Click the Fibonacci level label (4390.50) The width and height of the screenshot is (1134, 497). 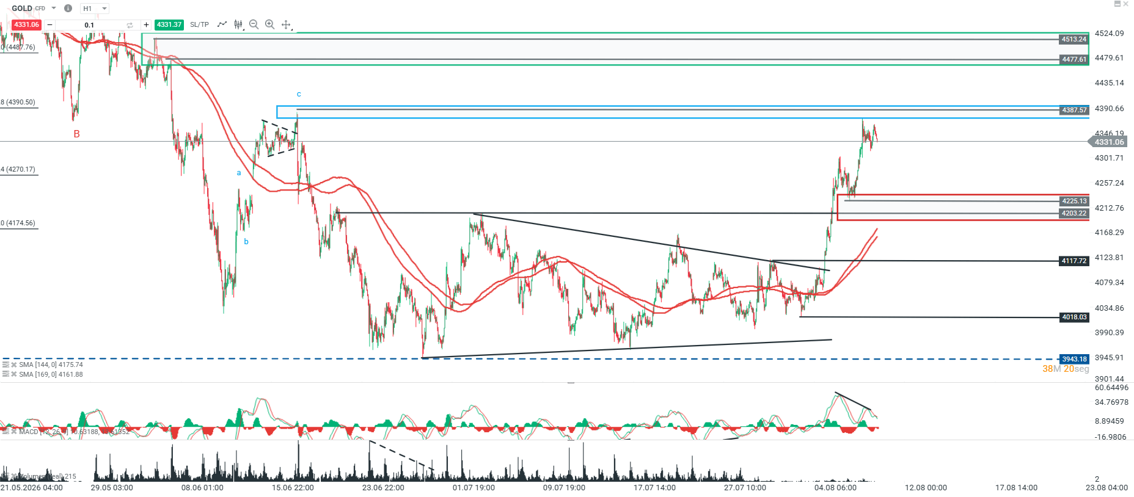tap(18, 102)
